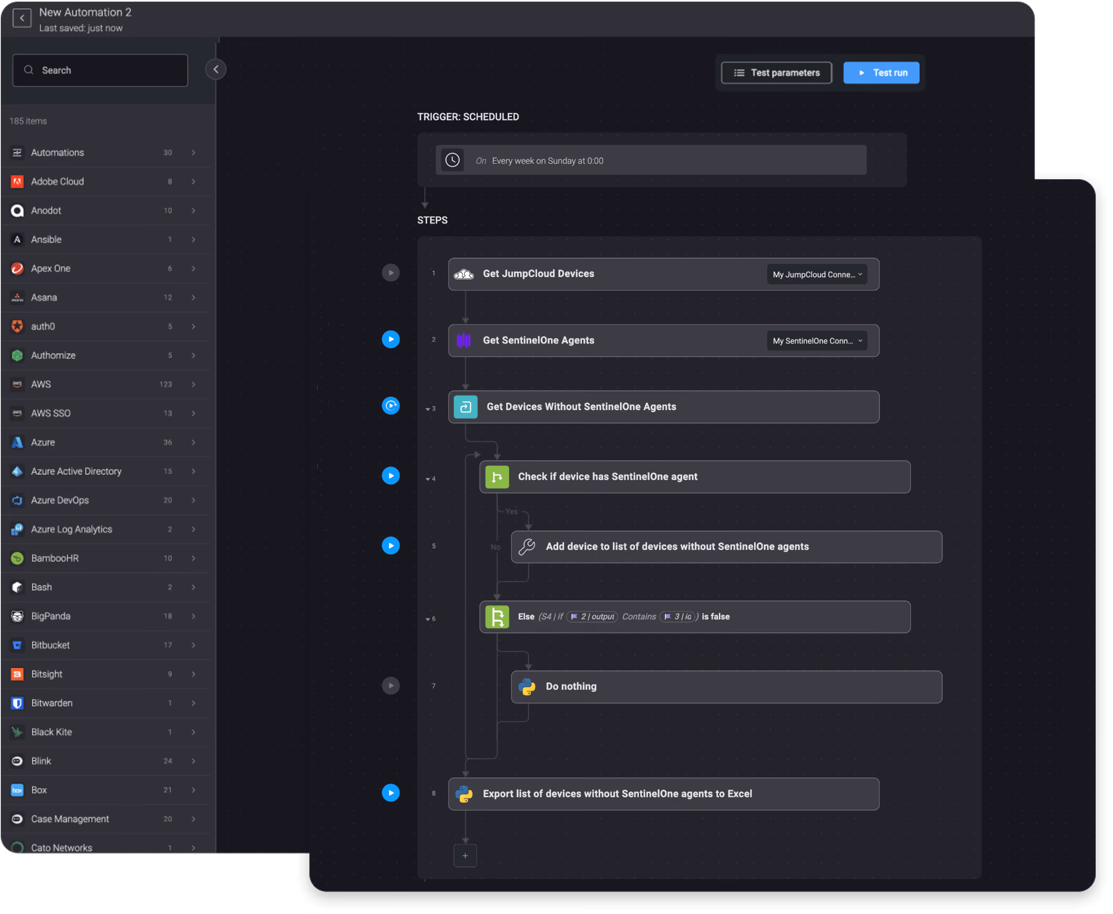The height and width of the screenshot is (914, 1113).
Task: Click the auth0 icon
Action: click(18, 327)
